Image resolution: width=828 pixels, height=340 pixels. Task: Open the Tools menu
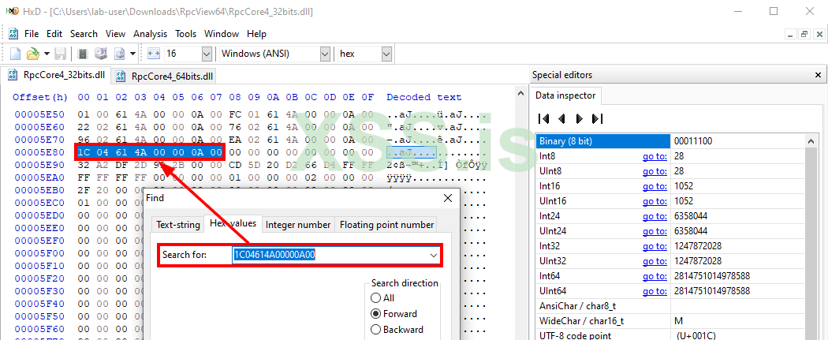[186, 34]
